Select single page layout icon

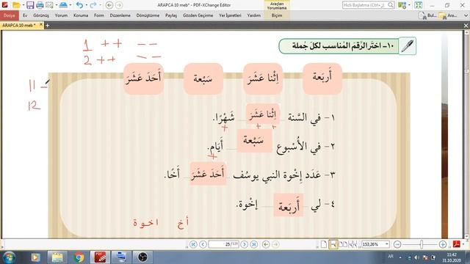323,244
